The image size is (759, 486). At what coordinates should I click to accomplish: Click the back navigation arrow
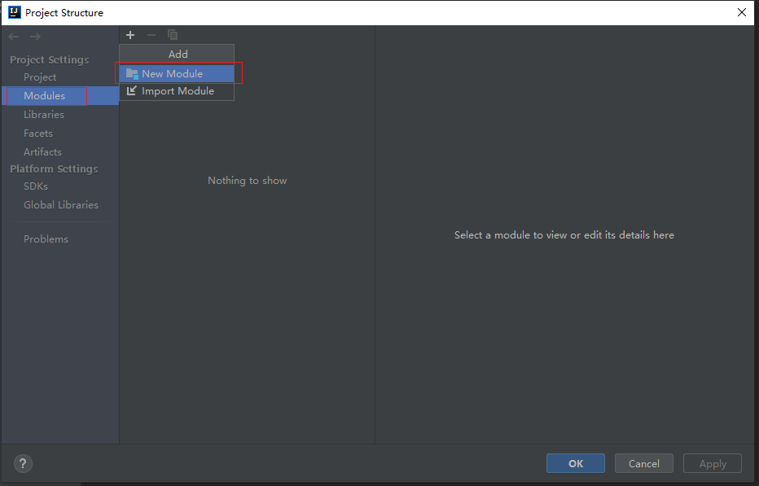(x=14, y=37)
